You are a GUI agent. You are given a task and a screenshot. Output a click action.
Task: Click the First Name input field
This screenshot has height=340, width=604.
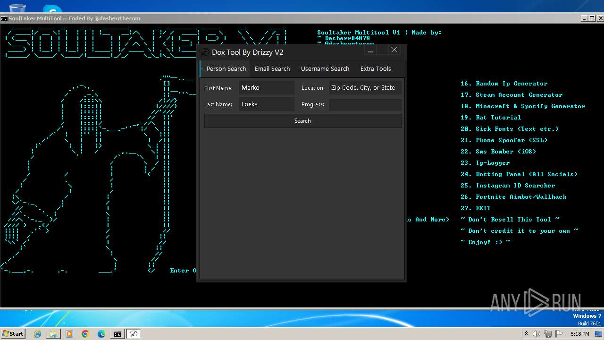point(267,87)
